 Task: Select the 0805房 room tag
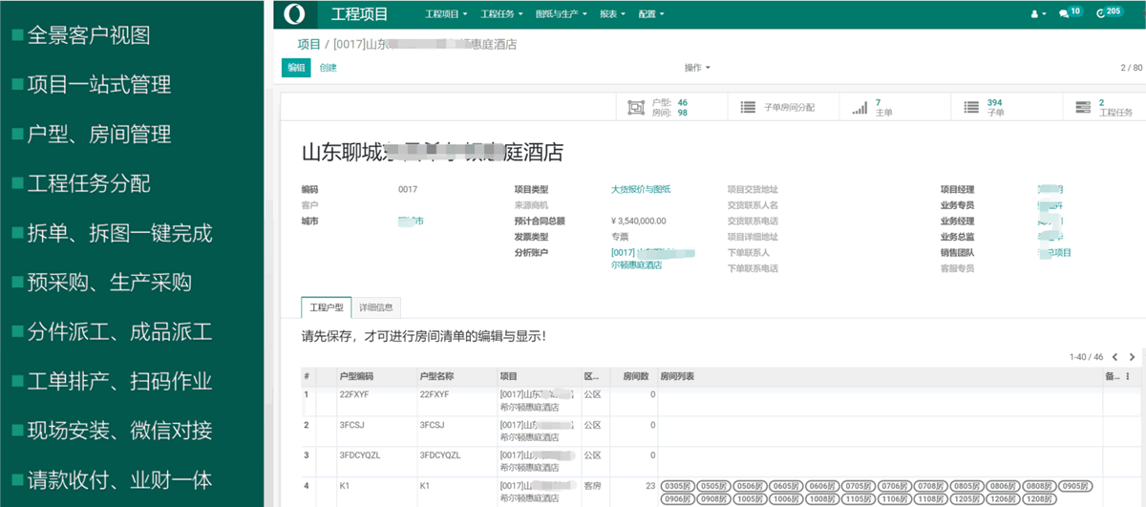pyautogui.click(x=966, y=485)
